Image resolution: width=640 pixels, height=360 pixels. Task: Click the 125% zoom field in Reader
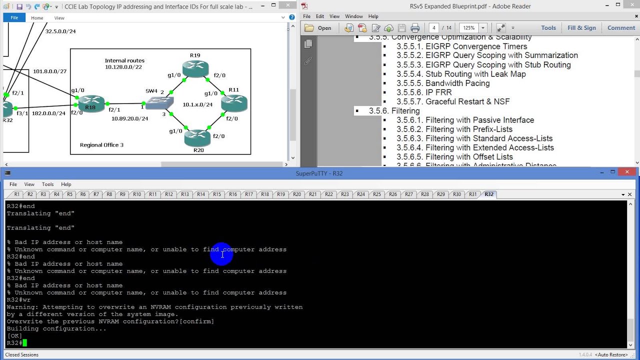[x=468, y=28]
